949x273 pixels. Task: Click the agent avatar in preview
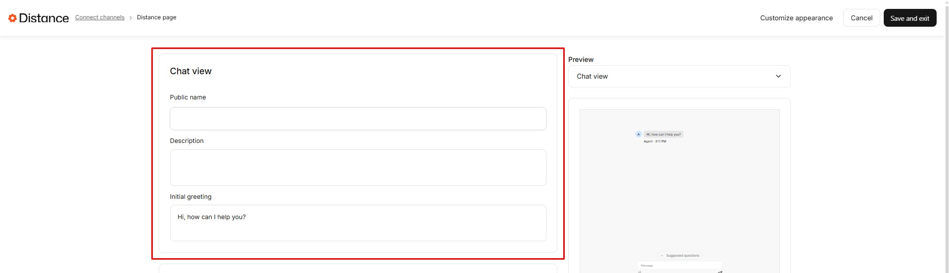(x=638, y=134)
